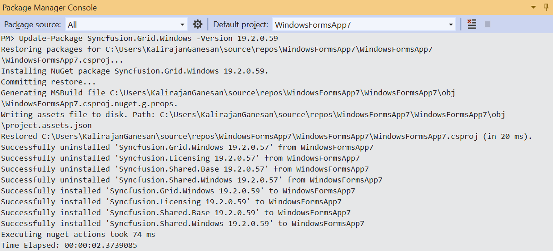The height and width of the screenshot is (251, 553).
Task: Click installed 'Syncfusion.Licensing 19.2.0.59' line
Action: pos(171,202)
